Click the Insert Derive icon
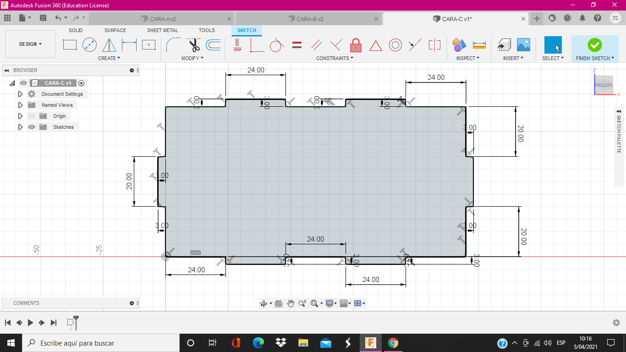626x352 pixels. point(504,45)
